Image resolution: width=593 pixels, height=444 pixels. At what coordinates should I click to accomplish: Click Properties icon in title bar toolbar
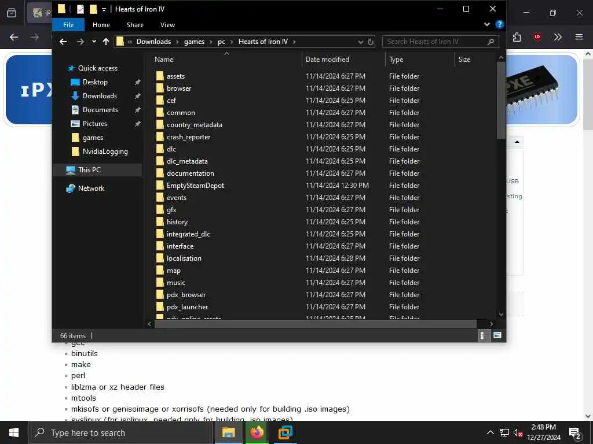[x=80, y=9]
